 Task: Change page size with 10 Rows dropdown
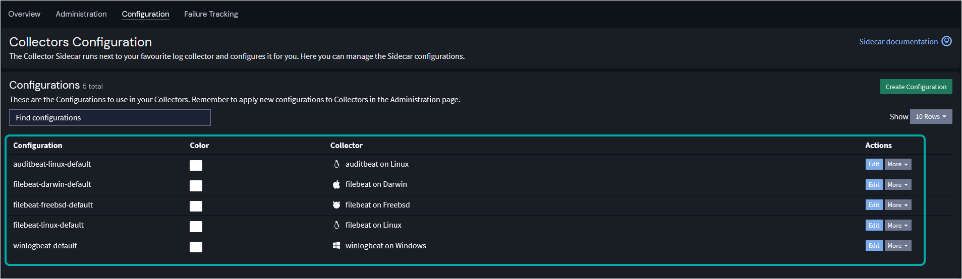[931, 116]
